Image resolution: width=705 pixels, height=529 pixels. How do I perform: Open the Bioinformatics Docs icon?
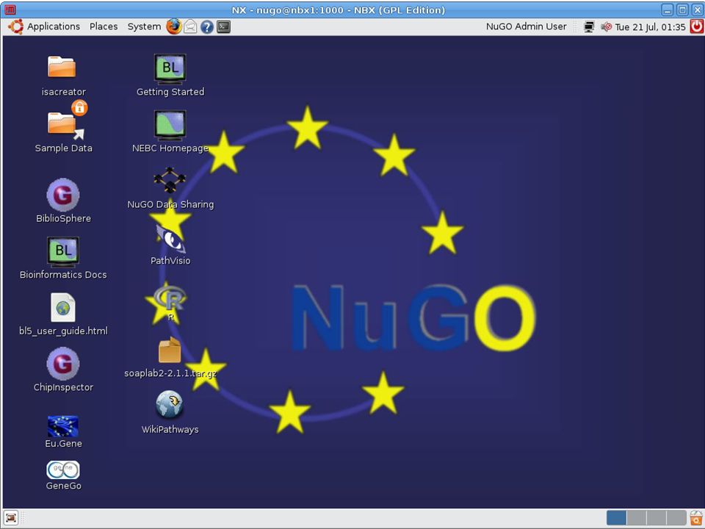63,251
